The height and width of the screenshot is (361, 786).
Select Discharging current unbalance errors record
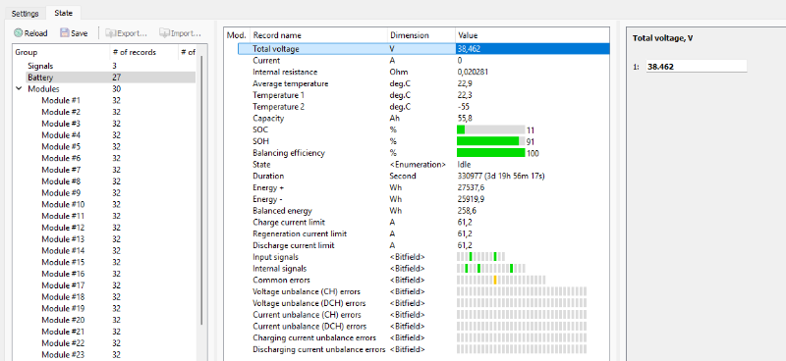tap(423, 349)
